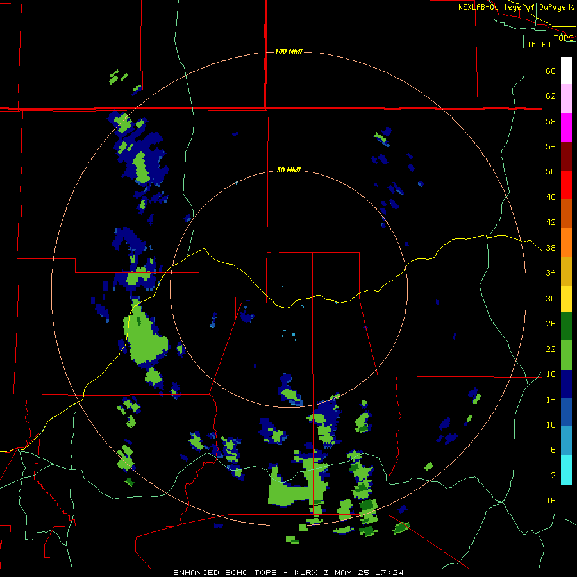This screenshot has height=577, width=577.
Task: Click the cyan swatch near the legend bottom
Action: [566, 470]
